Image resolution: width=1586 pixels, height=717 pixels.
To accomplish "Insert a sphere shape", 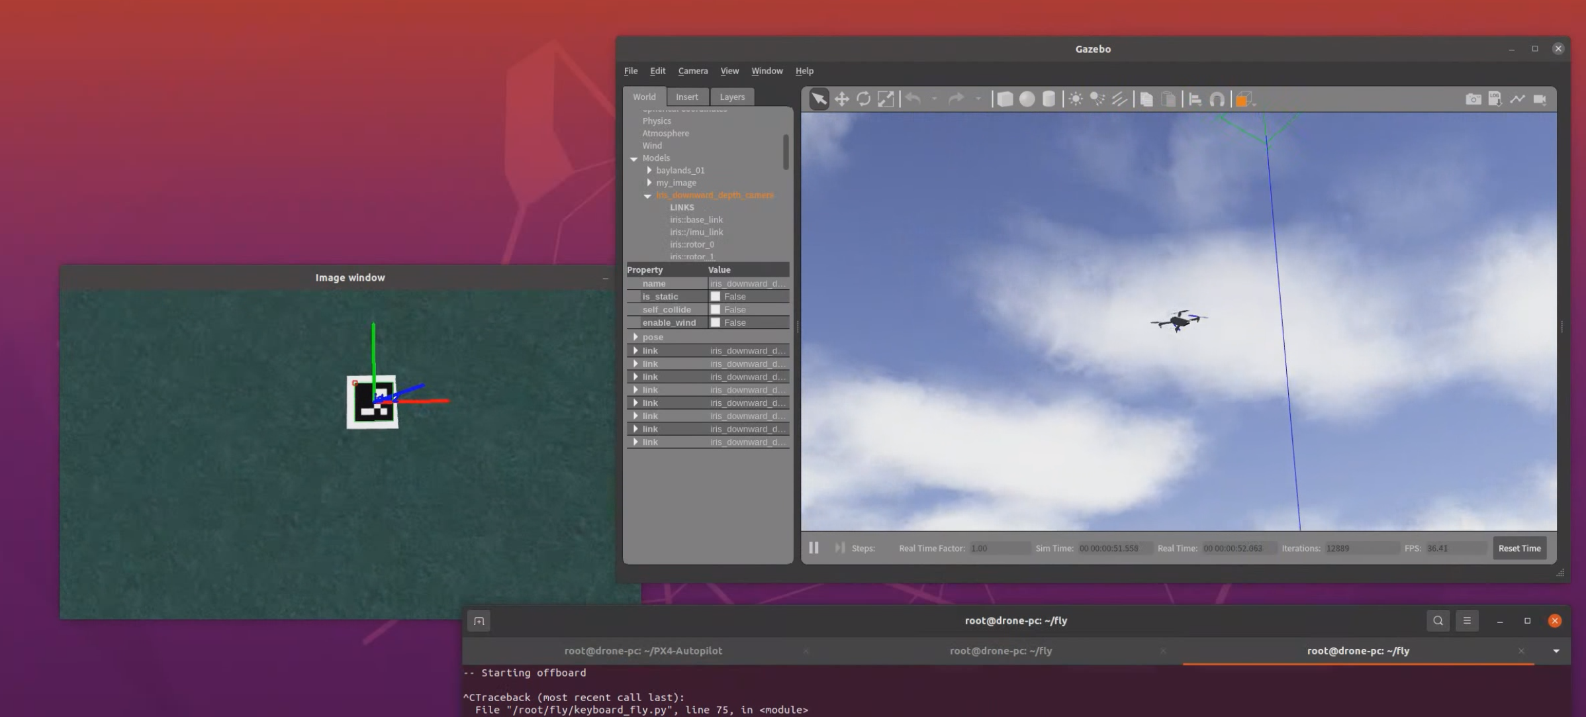I will (1027, 99).
